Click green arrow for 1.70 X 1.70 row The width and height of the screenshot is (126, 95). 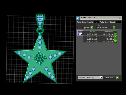click(115, 41)
